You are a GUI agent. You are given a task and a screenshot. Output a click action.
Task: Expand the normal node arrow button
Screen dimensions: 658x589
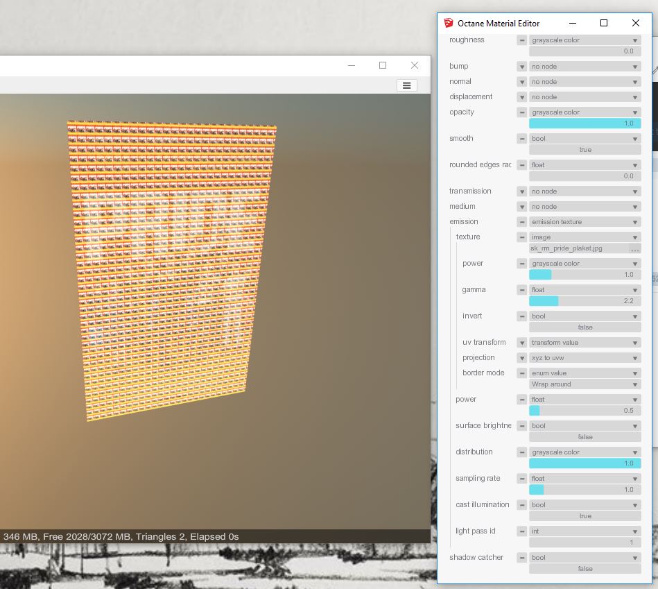pyautogui.click(x=521, y=82)
